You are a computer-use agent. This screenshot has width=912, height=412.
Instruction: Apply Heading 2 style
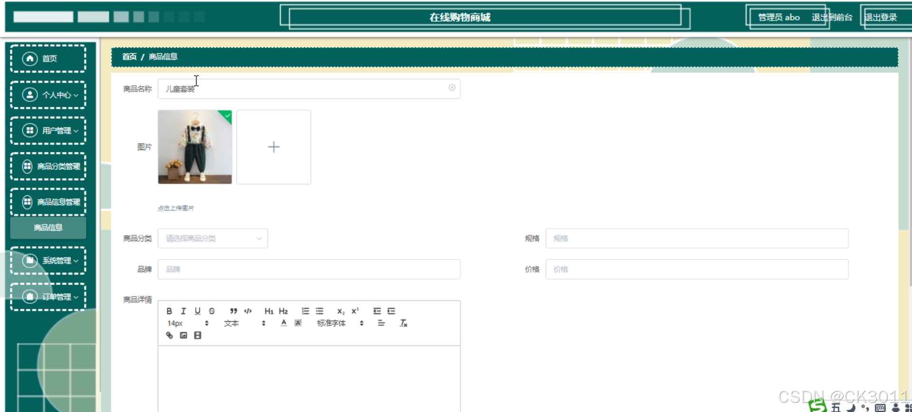tap(283, 311)
